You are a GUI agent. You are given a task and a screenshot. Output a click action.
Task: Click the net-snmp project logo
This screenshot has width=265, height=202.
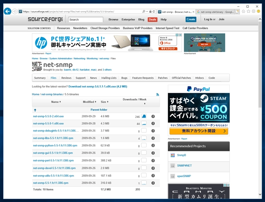(37, 66)
